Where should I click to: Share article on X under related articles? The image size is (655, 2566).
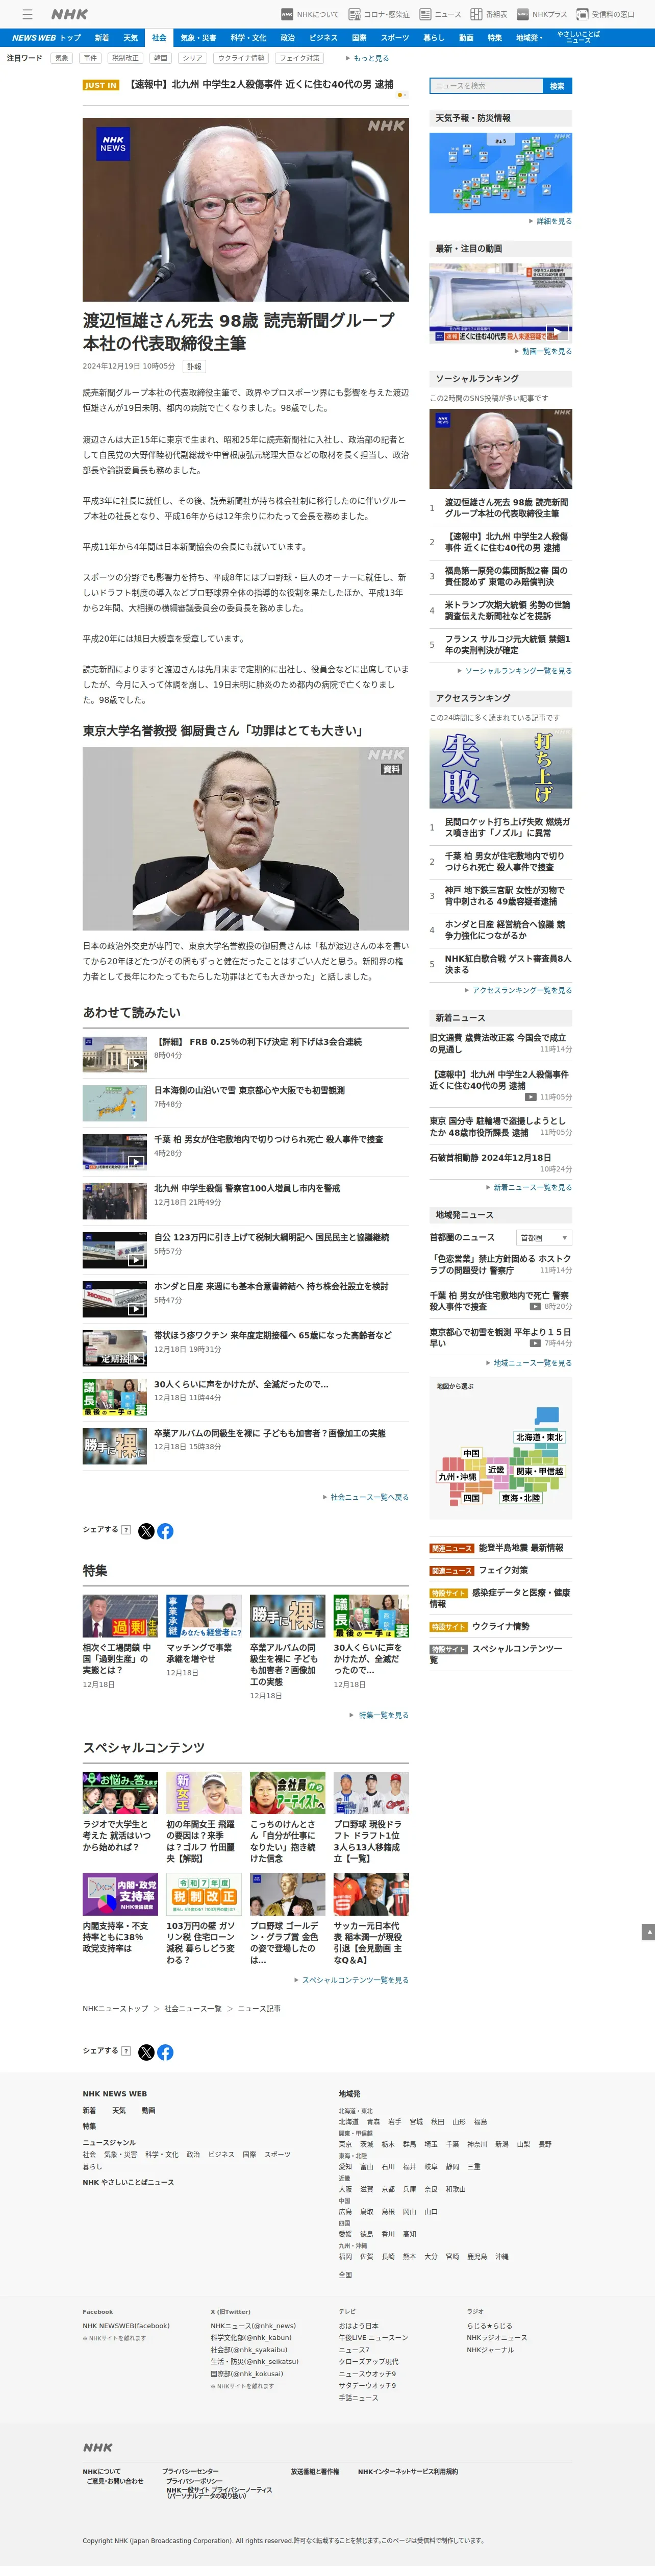[146, 1531]
